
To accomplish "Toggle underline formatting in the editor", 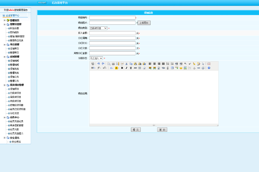I will [131, 68].
